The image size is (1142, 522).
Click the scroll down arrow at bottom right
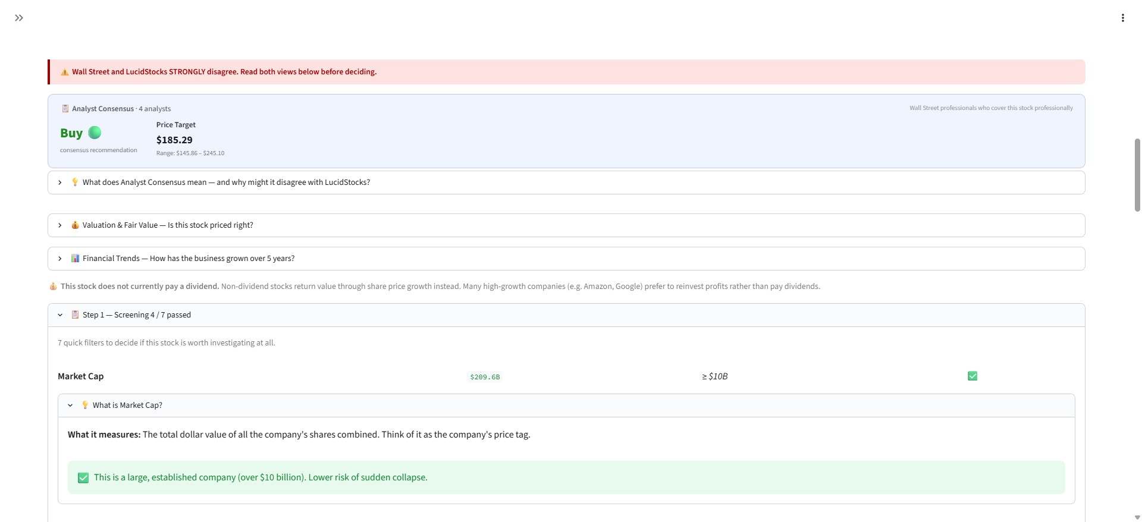click(1137, 517)
